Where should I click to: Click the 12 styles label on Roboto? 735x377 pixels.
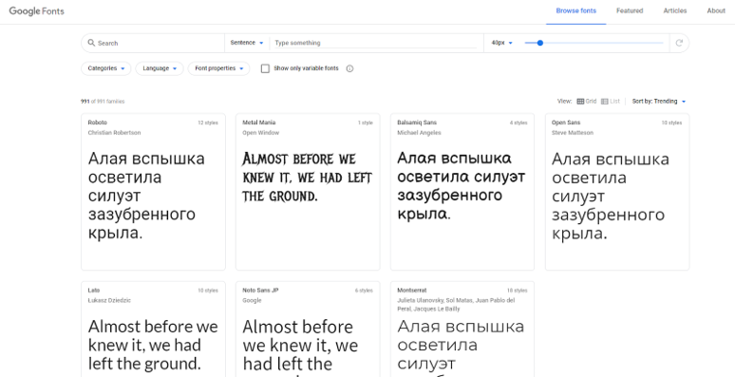click(x=208, y=123)
